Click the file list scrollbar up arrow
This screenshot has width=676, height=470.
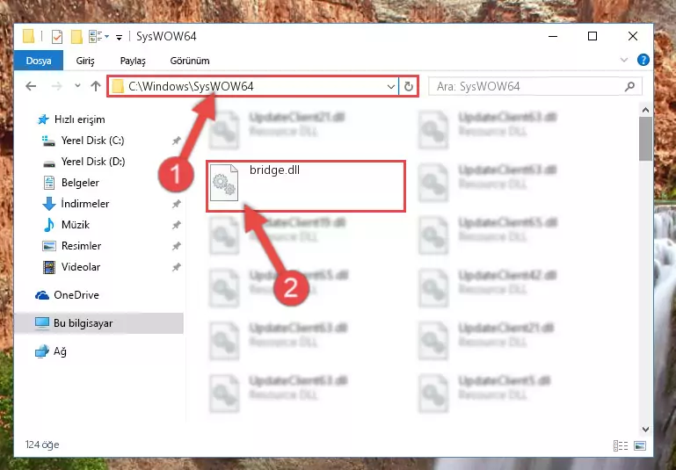coord(645,111)
